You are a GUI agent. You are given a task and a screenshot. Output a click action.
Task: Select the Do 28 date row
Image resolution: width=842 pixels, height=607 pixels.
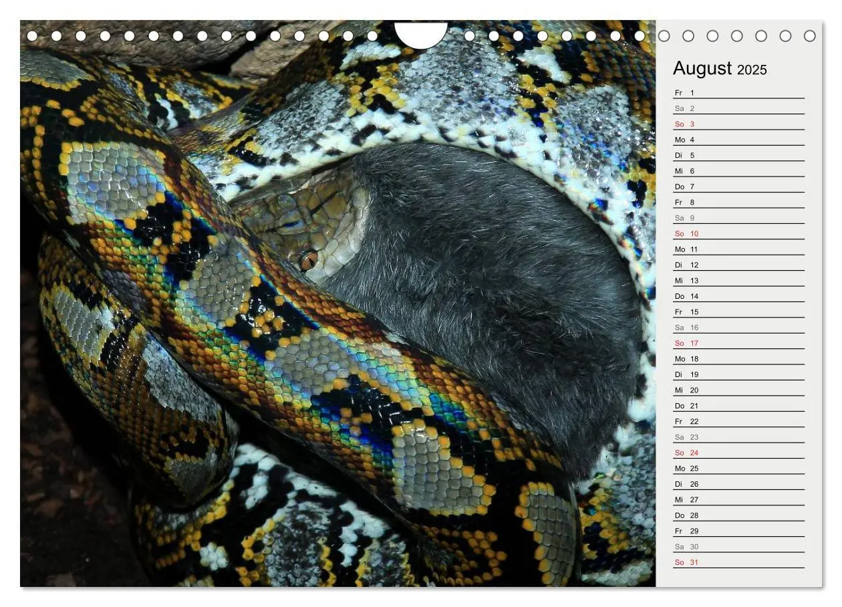click(738, 515)
